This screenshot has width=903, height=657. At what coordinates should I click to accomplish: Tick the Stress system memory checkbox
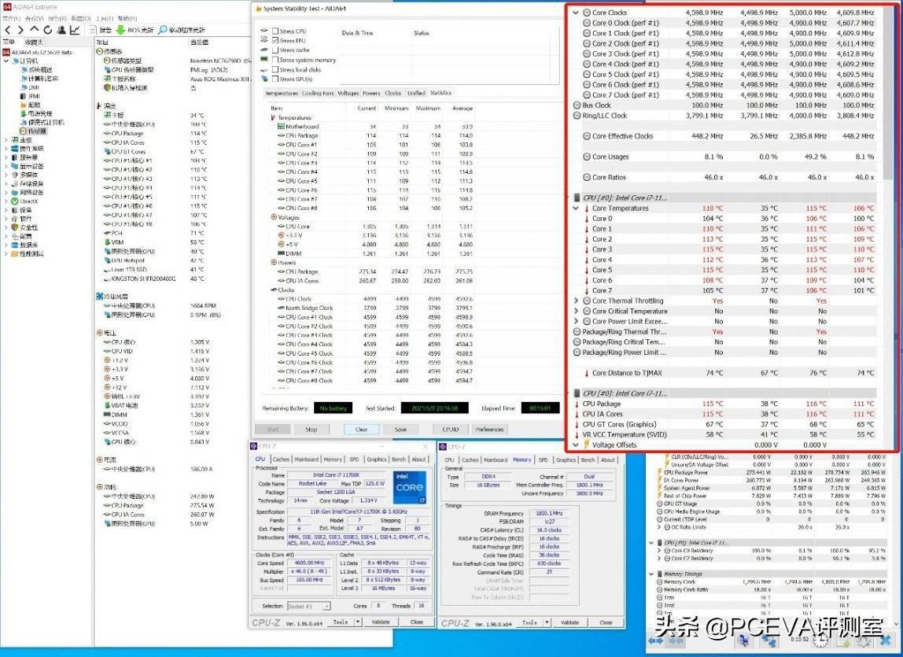tap(275, 60)
